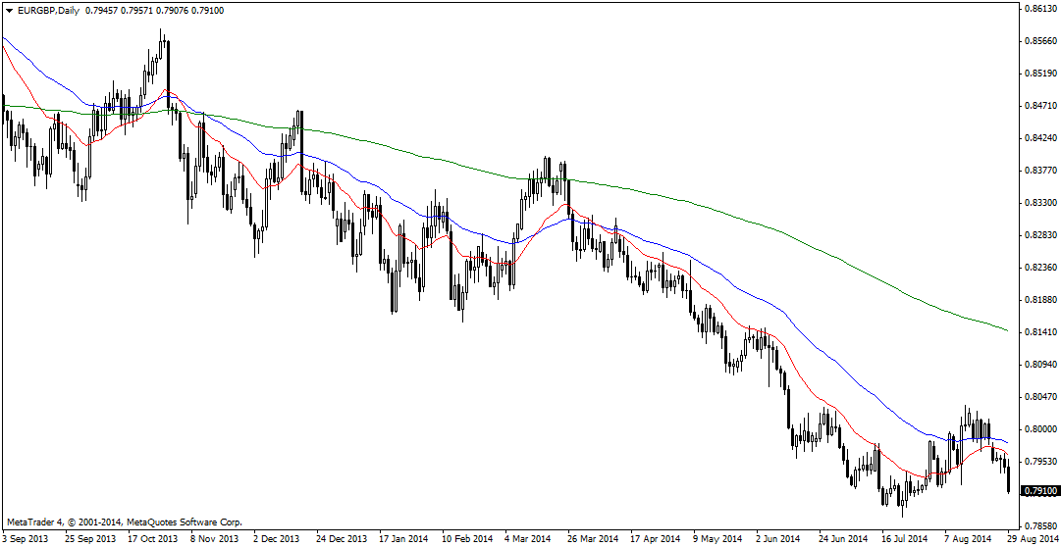Click the 0.86130 price scale label
This screenshot has width=1061, height=547.
tap(1039, 9)
